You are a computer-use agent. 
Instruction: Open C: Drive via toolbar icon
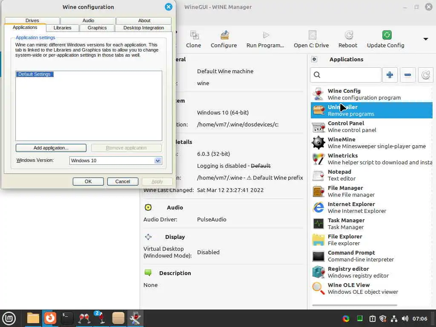point(312,35)
